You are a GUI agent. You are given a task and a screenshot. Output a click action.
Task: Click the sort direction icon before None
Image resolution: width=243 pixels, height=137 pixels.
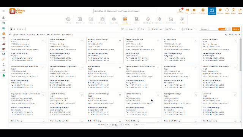click(x=122, y=29)
